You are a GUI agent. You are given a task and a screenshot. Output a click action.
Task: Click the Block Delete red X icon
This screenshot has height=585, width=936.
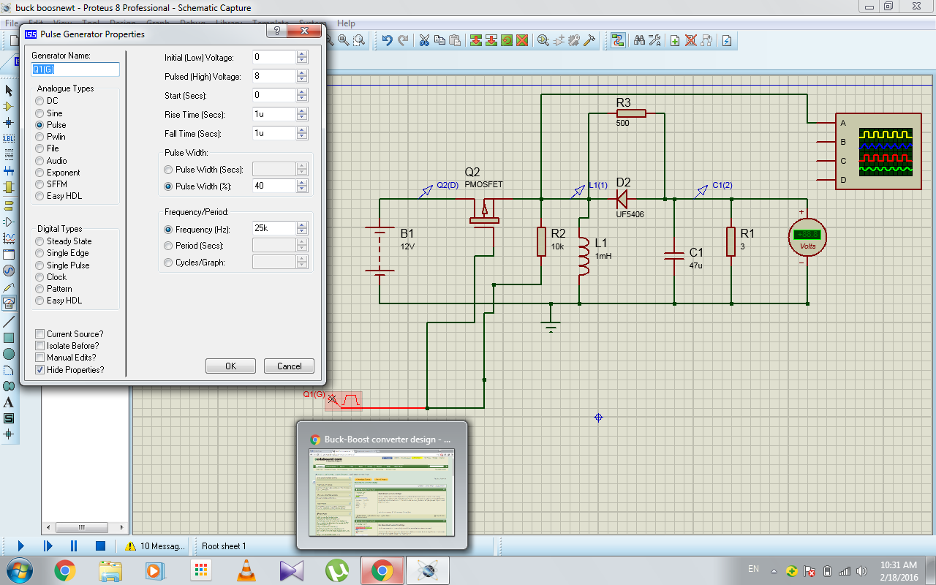click(x=521, y=40)
